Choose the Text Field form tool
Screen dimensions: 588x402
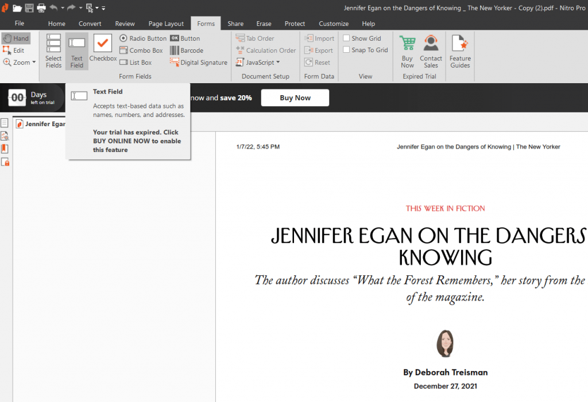coord(77,51)
